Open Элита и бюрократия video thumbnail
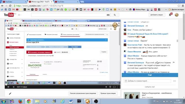The width and height of the screenshot is (185, 104). coord(132,95)
